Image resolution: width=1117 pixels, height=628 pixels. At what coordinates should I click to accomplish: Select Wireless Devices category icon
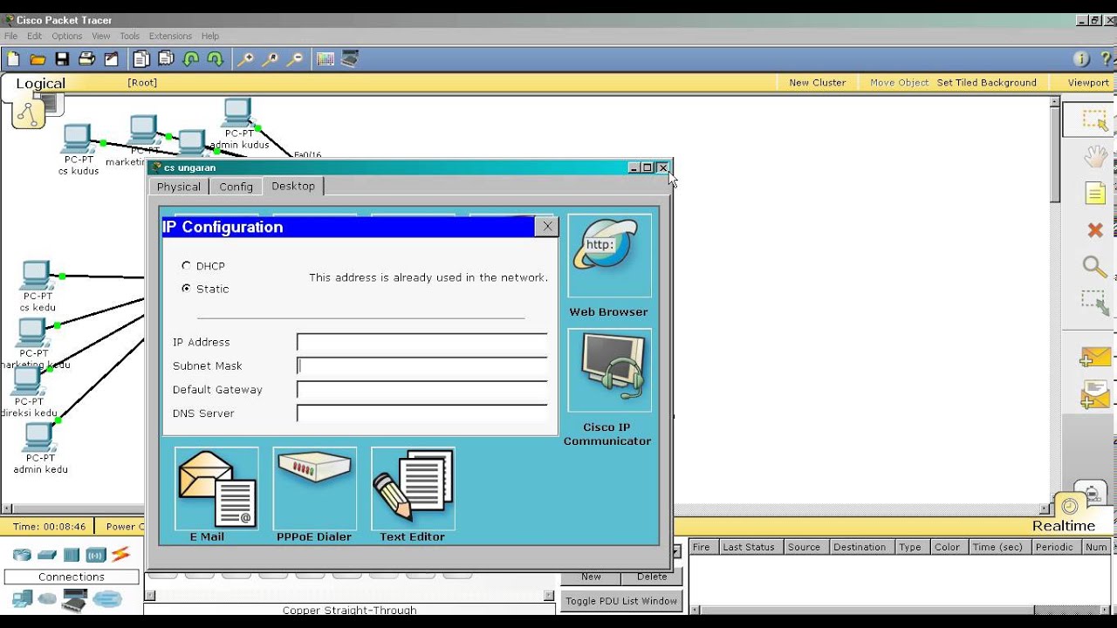[96, 555]
